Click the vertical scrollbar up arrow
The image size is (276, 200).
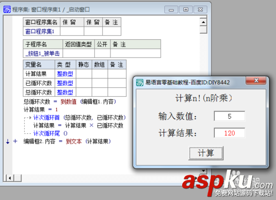click(x=203, y=22)
